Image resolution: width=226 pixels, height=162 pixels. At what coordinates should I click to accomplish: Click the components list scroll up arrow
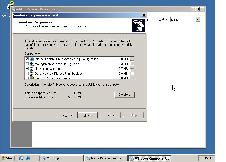132,59
